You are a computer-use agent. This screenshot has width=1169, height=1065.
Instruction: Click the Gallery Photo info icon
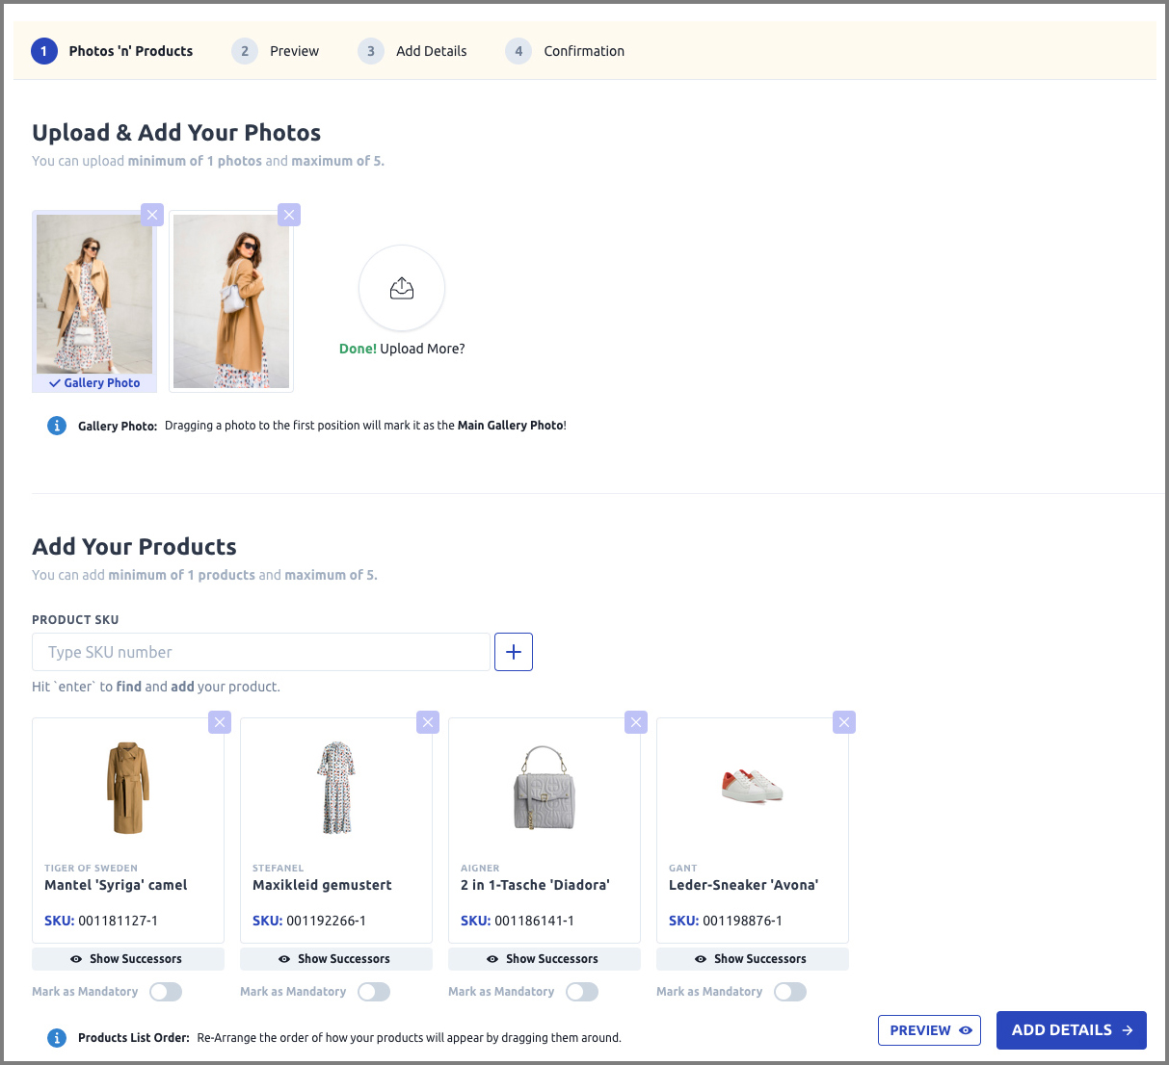(x=57, y=426)
